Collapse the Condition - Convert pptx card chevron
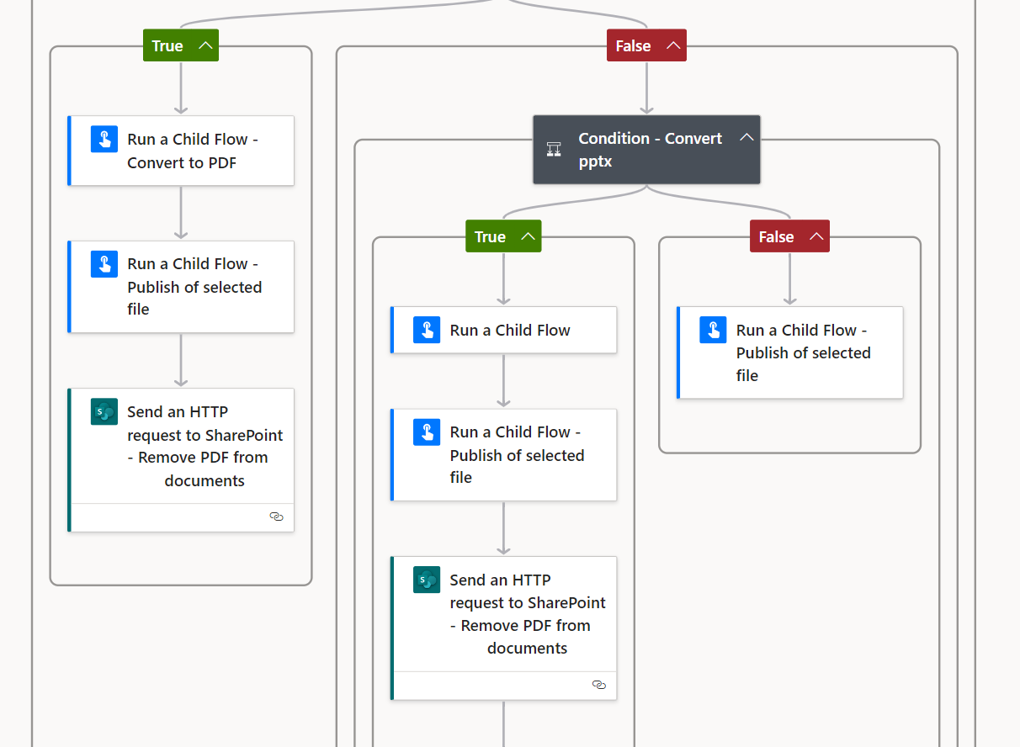This screenshot has height=747, width=1020. 746,137
